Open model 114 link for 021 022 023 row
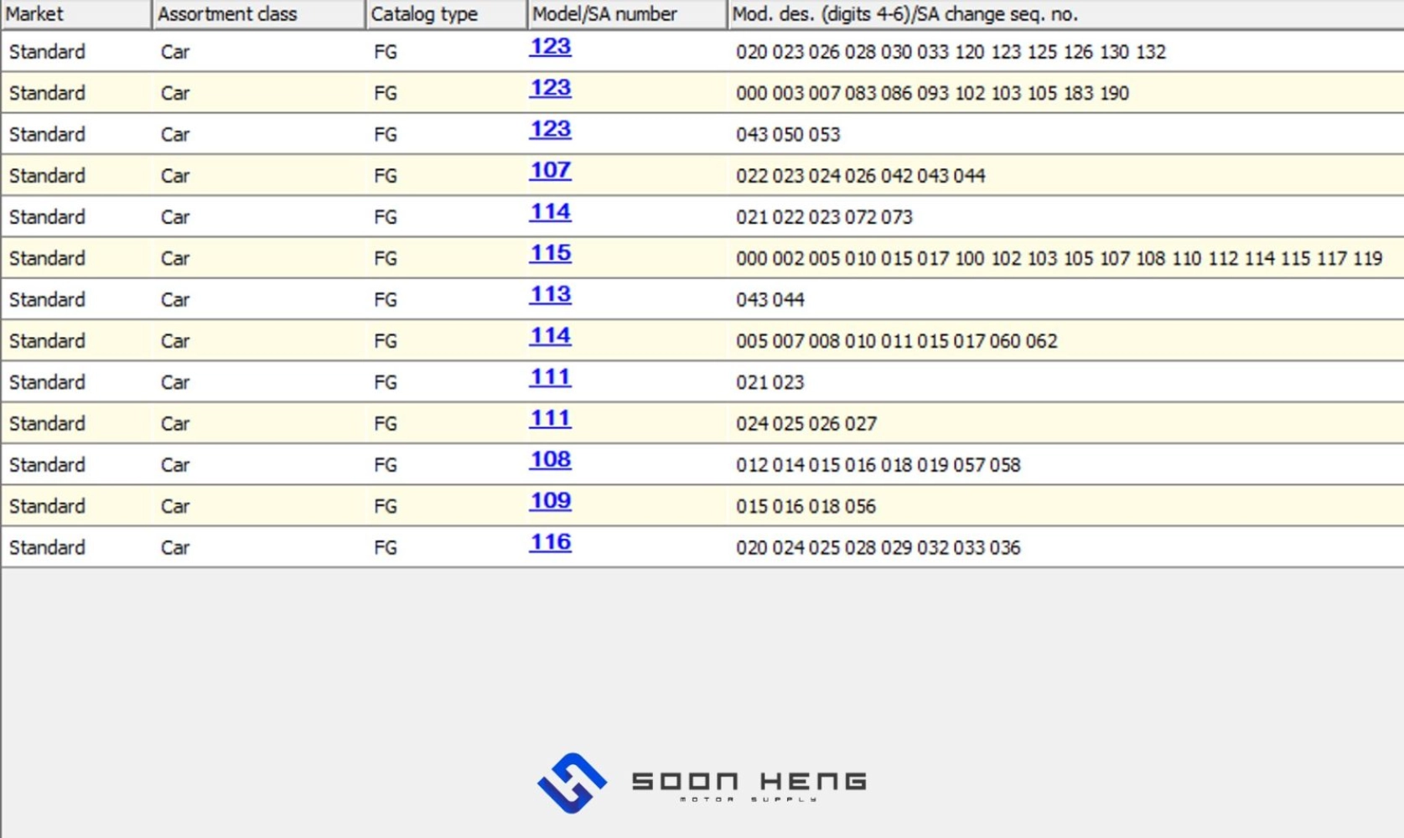1404x838 pixels. tap(550, 212)
